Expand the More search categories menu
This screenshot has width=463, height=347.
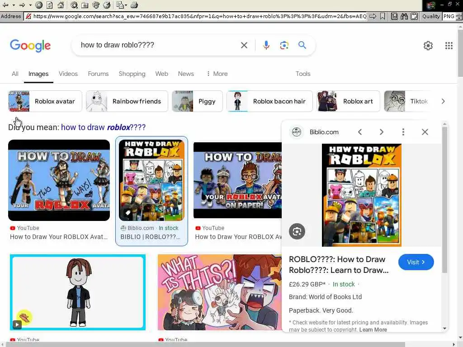pos(217,74)
